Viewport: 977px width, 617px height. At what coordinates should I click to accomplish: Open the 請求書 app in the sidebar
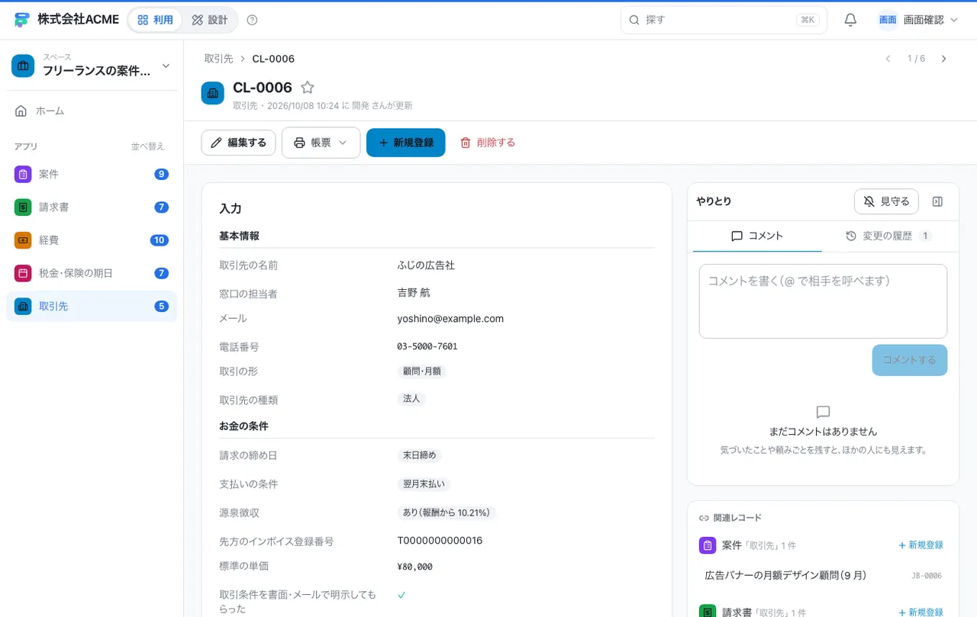(92, 207)
